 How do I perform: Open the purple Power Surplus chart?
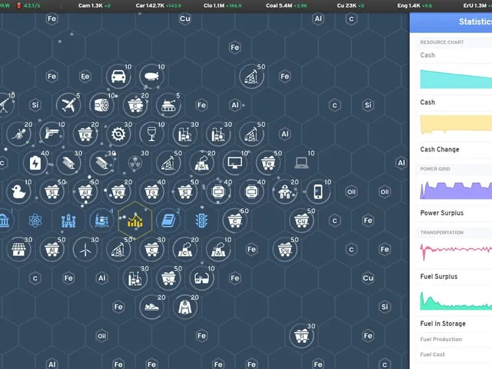click(456, 190)
